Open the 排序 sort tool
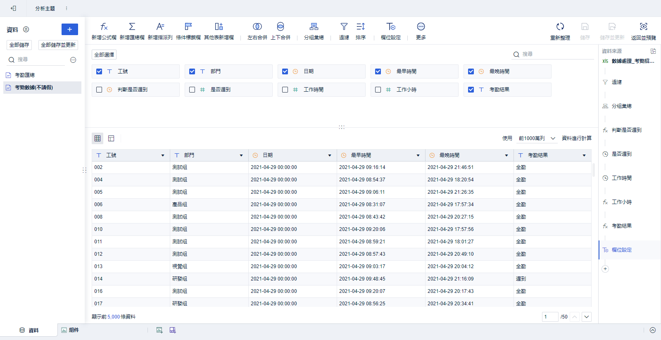 pos(360,27)
